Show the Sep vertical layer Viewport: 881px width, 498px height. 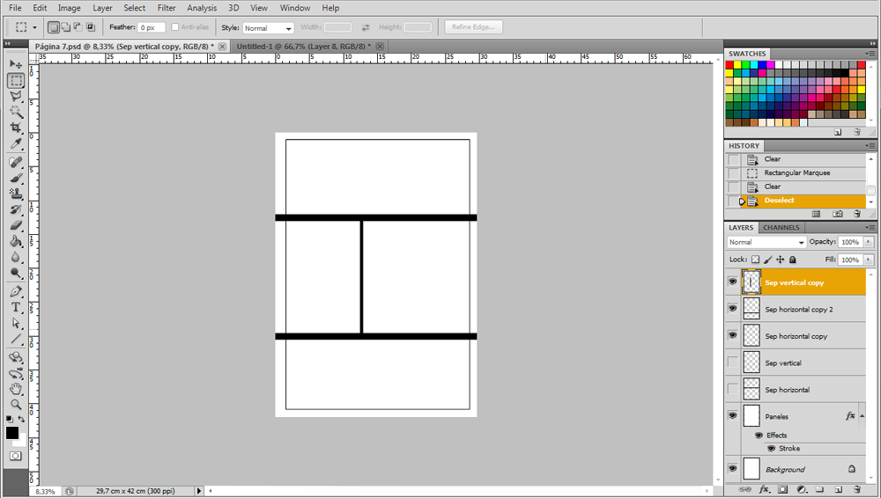(x=732, y=363)
